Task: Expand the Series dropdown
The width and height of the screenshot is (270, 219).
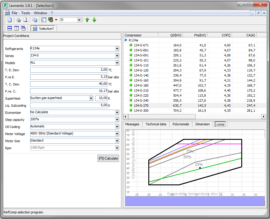Action: pos(117,56)
